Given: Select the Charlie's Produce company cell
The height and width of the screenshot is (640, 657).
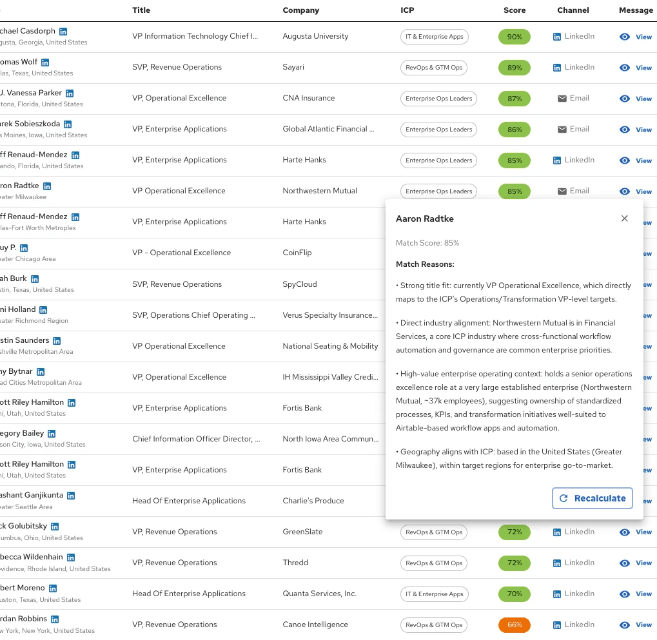Looking at the screenshot, I should click(313, 501).
